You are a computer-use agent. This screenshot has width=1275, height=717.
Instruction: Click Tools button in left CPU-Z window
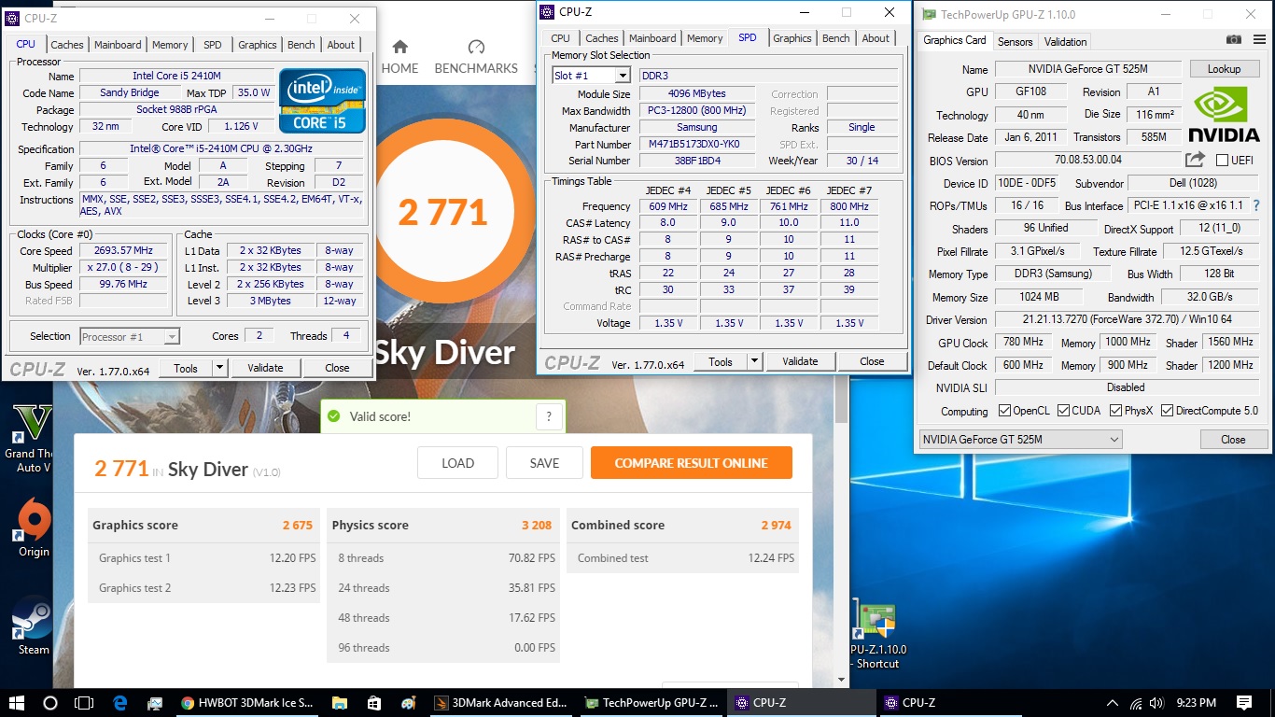click(x=186, y=368)
